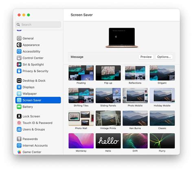Screen dimensions: 193x172
Task: Click the Game Center colorful icon
Action: (19, 152)
